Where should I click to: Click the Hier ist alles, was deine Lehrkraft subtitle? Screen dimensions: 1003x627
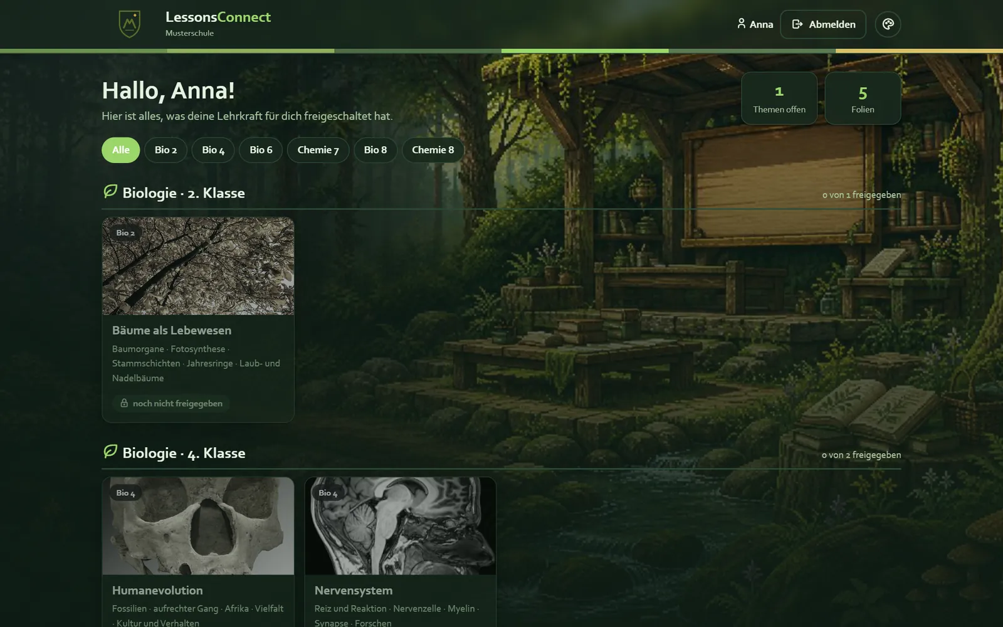[247, 116]
